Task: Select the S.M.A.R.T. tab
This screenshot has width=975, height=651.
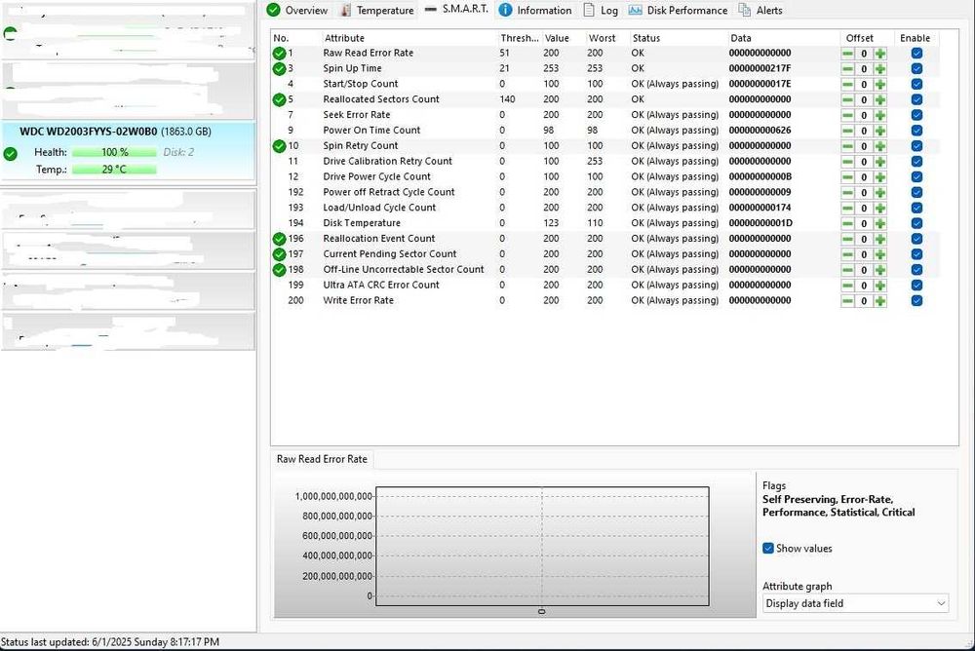Action: pos(455,10)
